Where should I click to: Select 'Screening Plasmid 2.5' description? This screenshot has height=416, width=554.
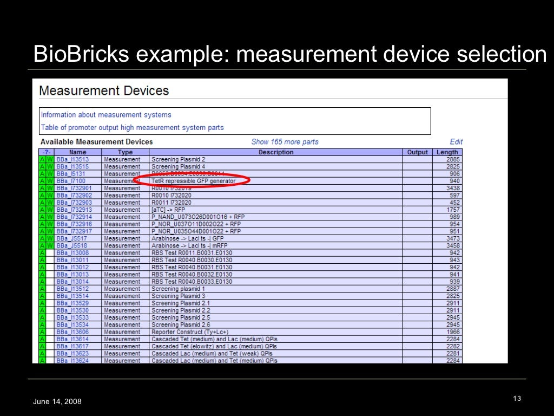click(181, 317)
